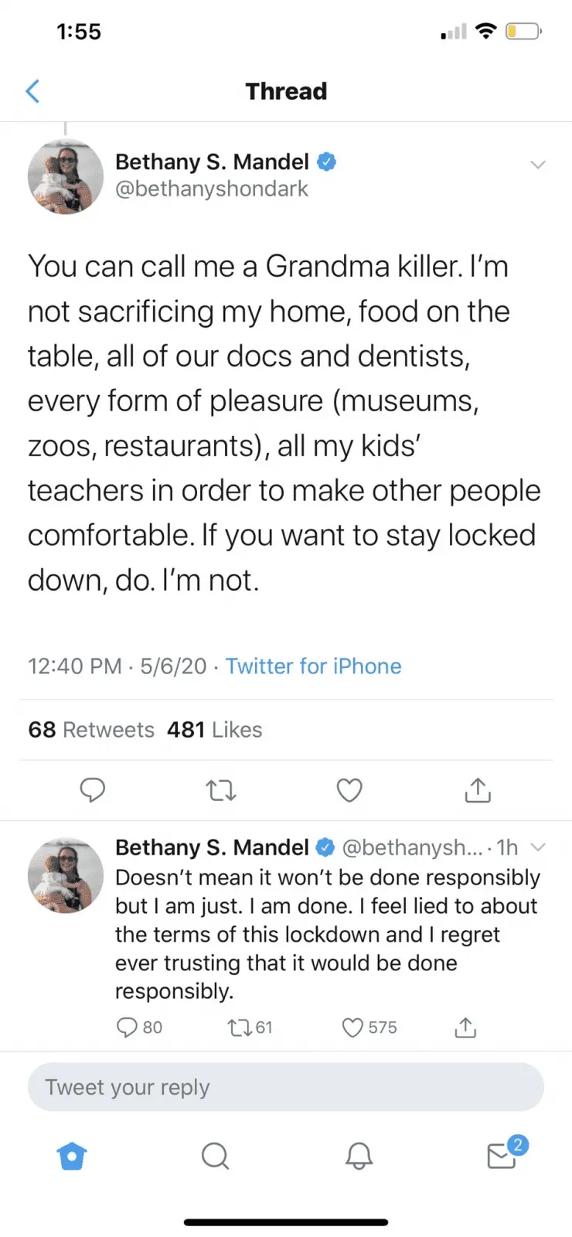View the 481 Likes list

(215, 730)
